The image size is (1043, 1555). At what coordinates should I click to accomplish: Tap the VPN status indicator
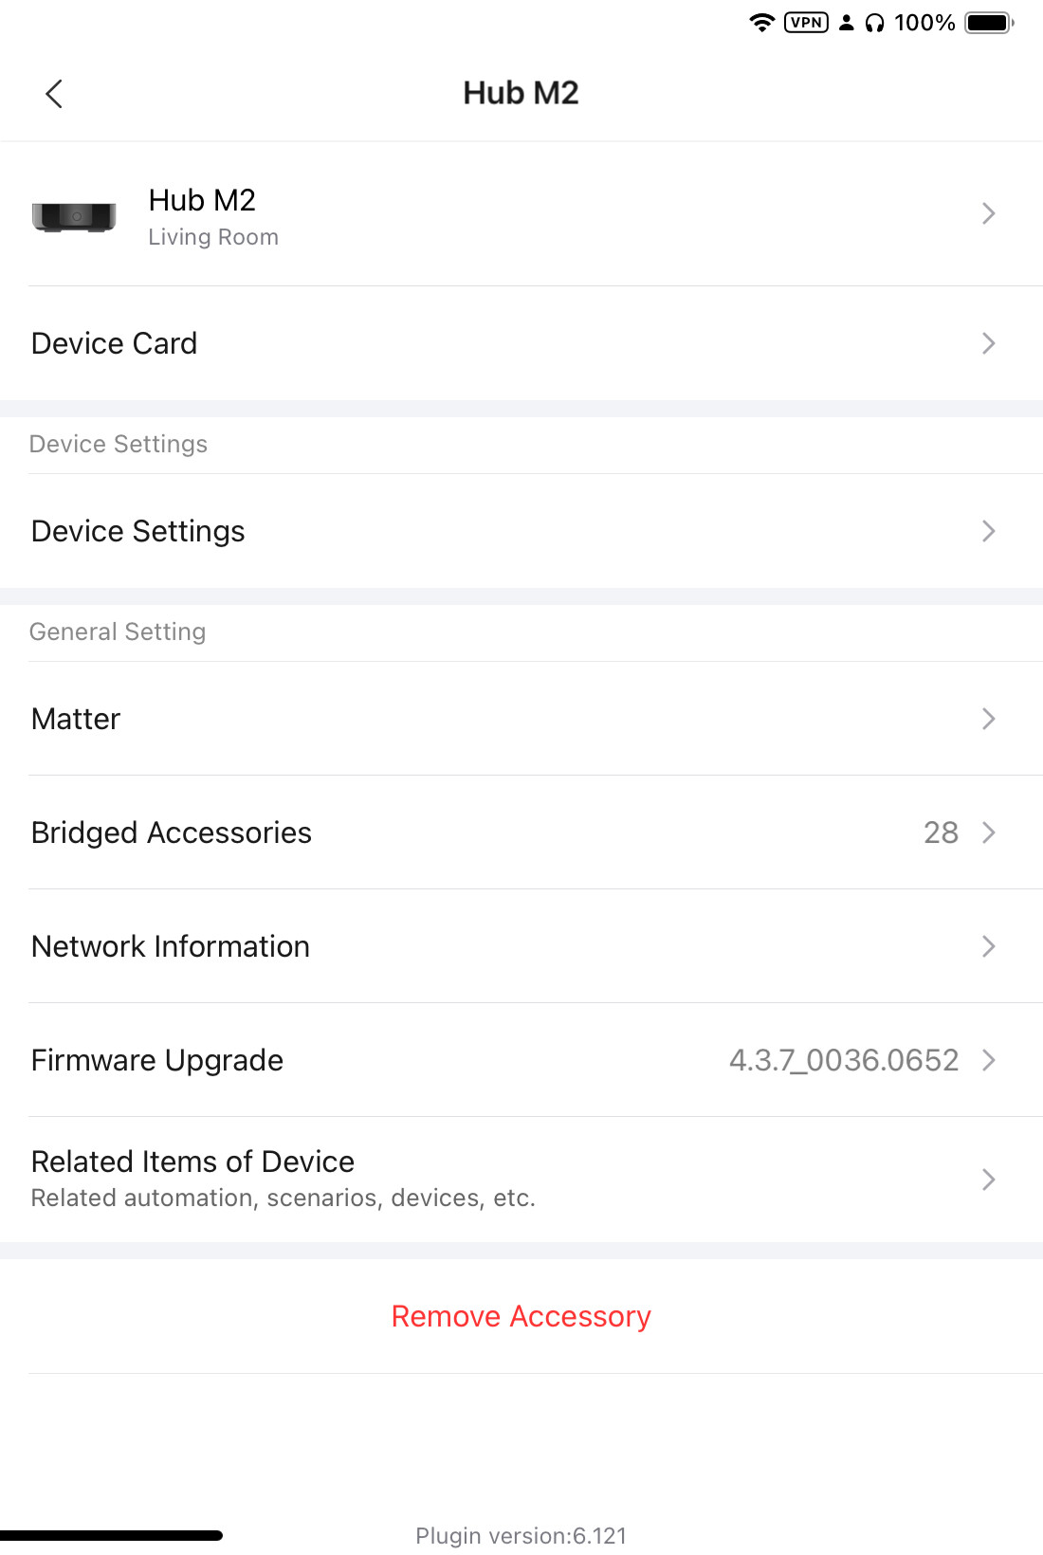[x=806, y=23]
